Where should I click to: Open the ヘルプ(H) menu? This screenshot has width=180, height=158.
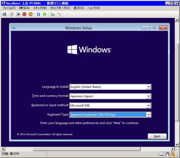tap(94, 8)
